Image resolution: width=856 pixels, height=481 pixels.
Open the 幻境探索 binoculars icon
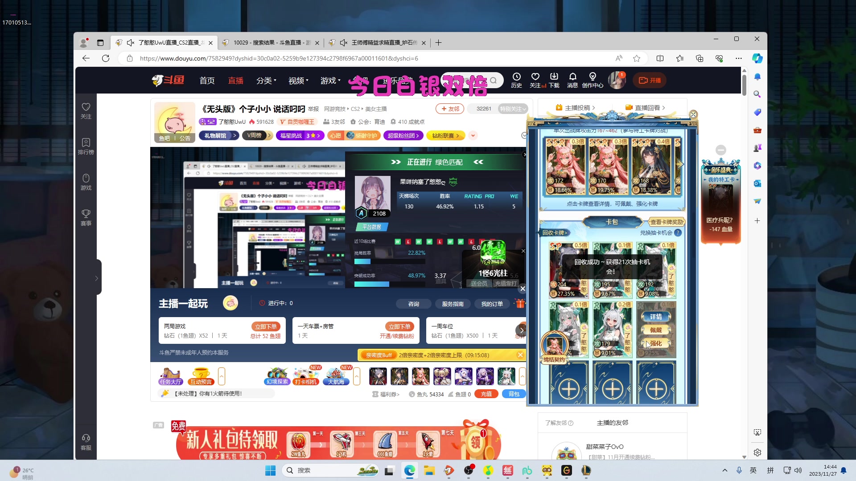[x=277, y=376]
